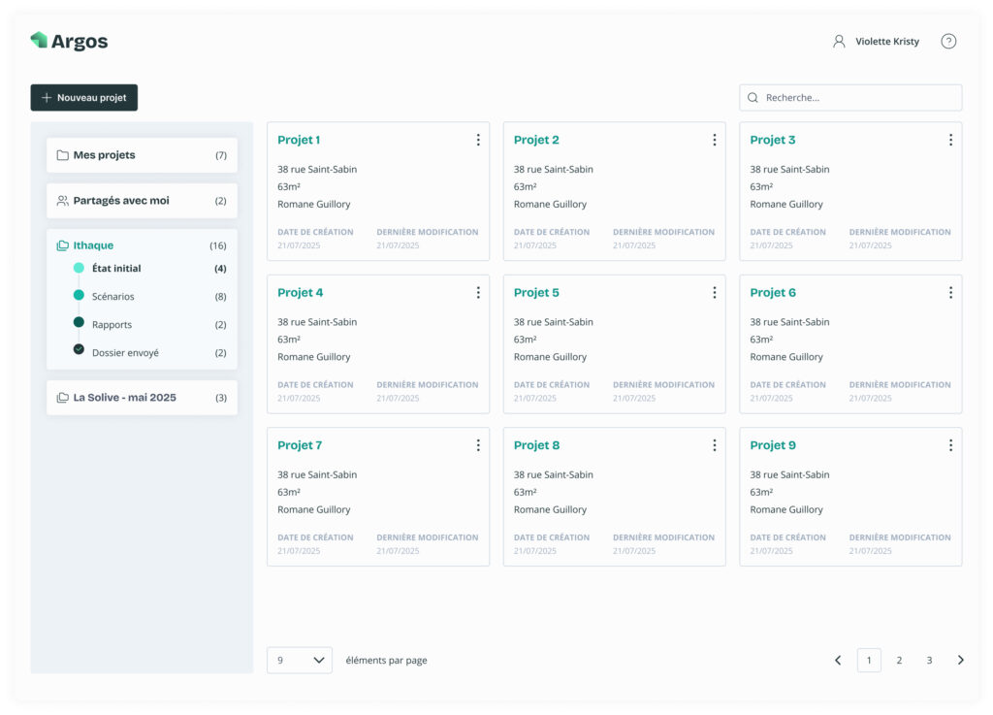Open the items per page dropdown
Image resolution: width=993 pixels, height=715 pixels.
point(300,661)
